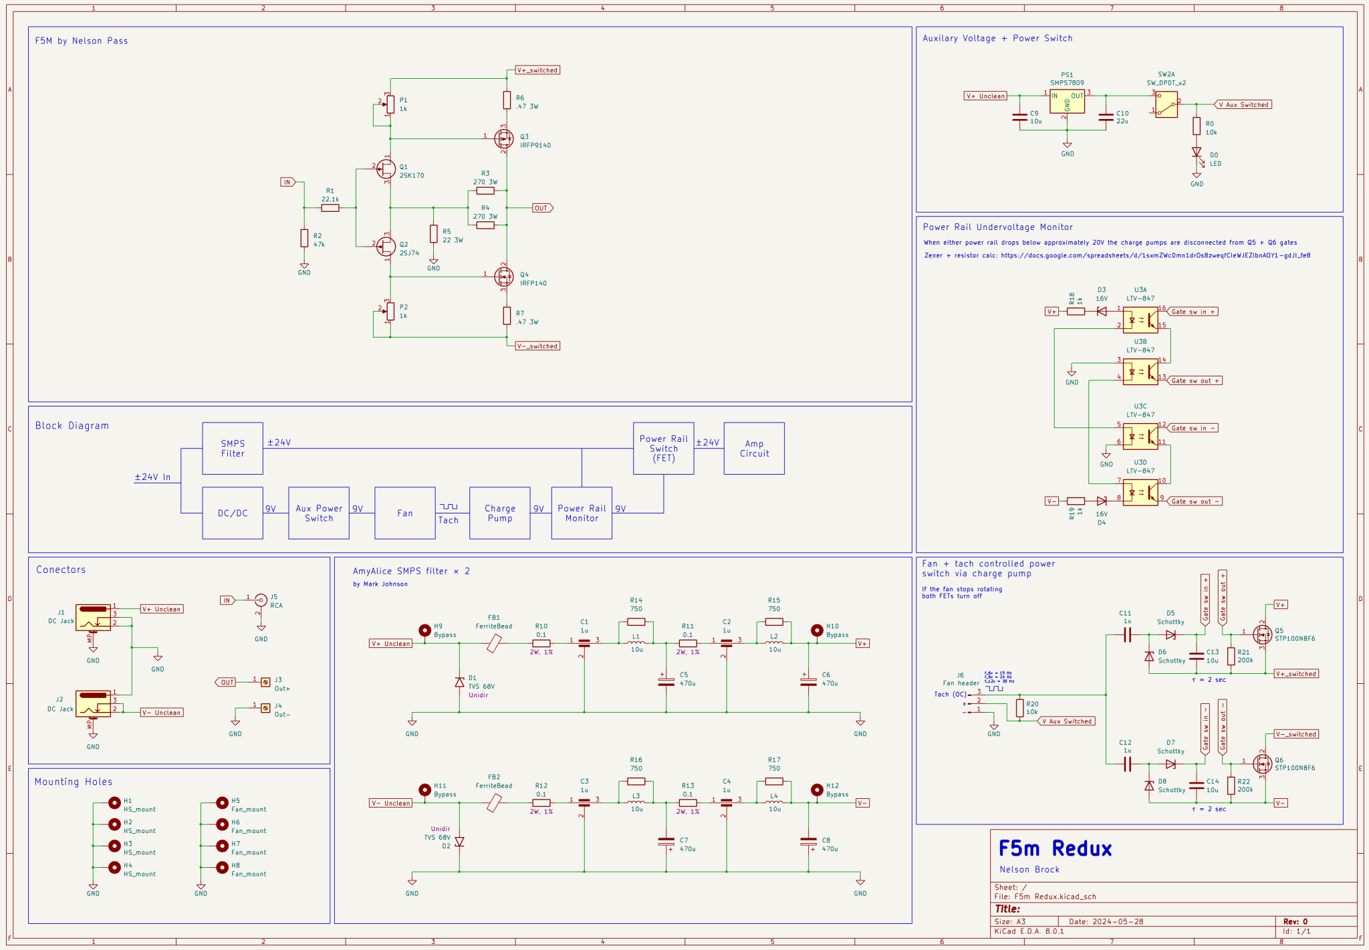Select the Q6 STP100N8F6 MOSFET
1369x950 pixels.
[x=1262, y=763]
